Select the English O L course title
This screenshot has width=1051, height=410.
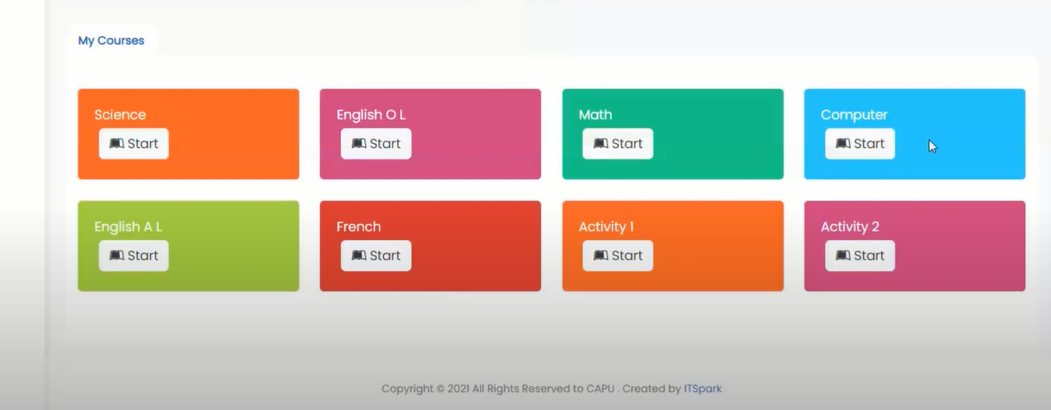pyautogui.click(x=371, y=115)
